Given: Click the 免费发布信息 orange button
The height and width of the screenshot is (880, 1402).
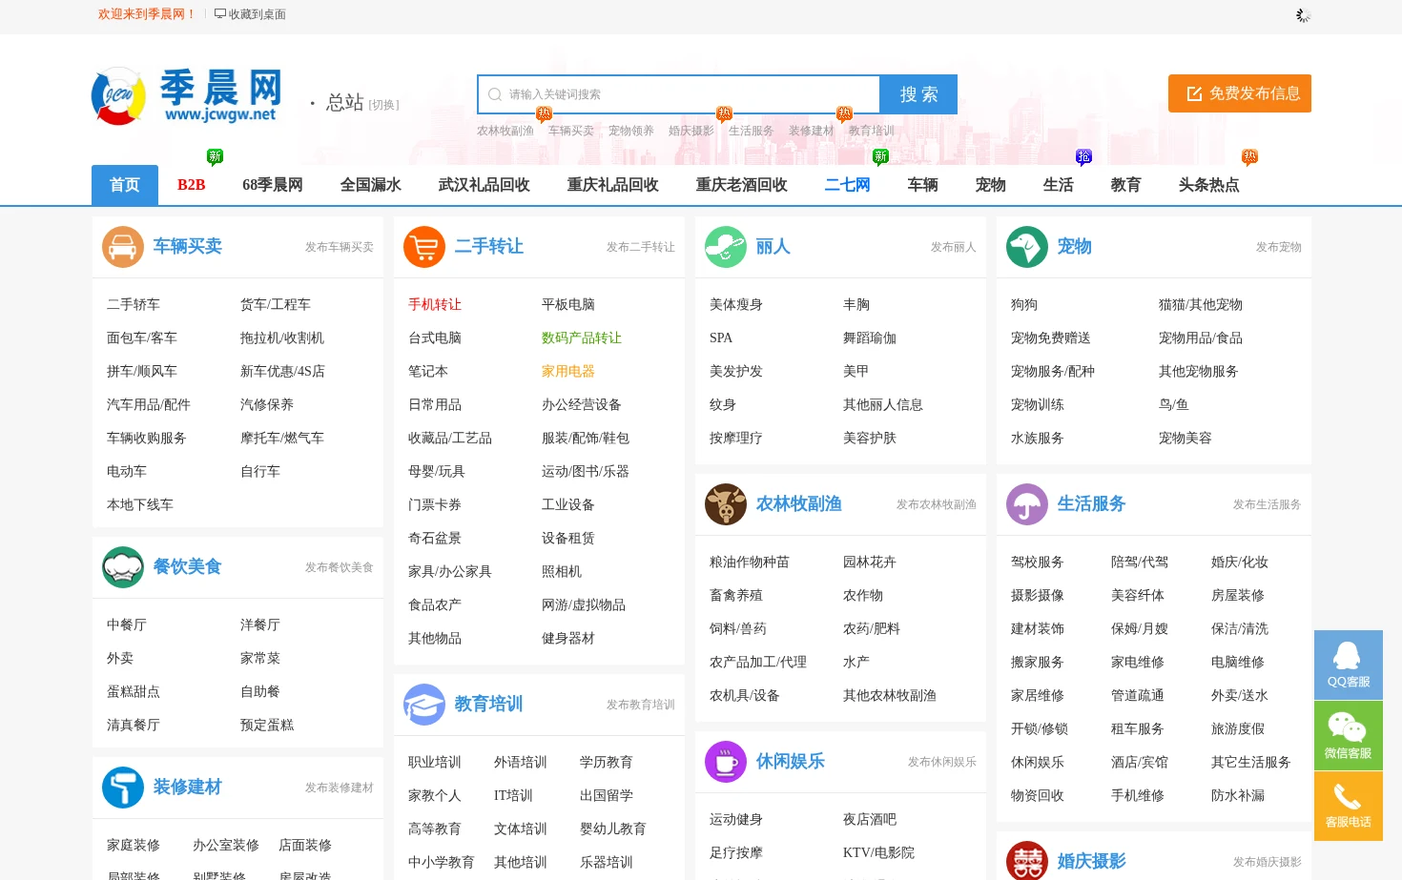Looking at the screenshot, I should point(1240,93).
